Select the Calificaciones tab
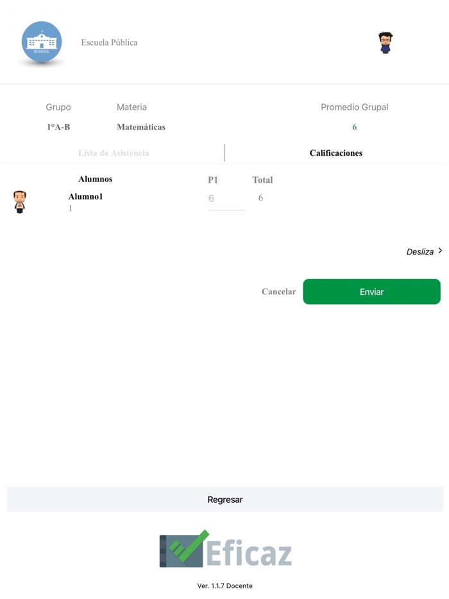449x599 pixels. 335,153
